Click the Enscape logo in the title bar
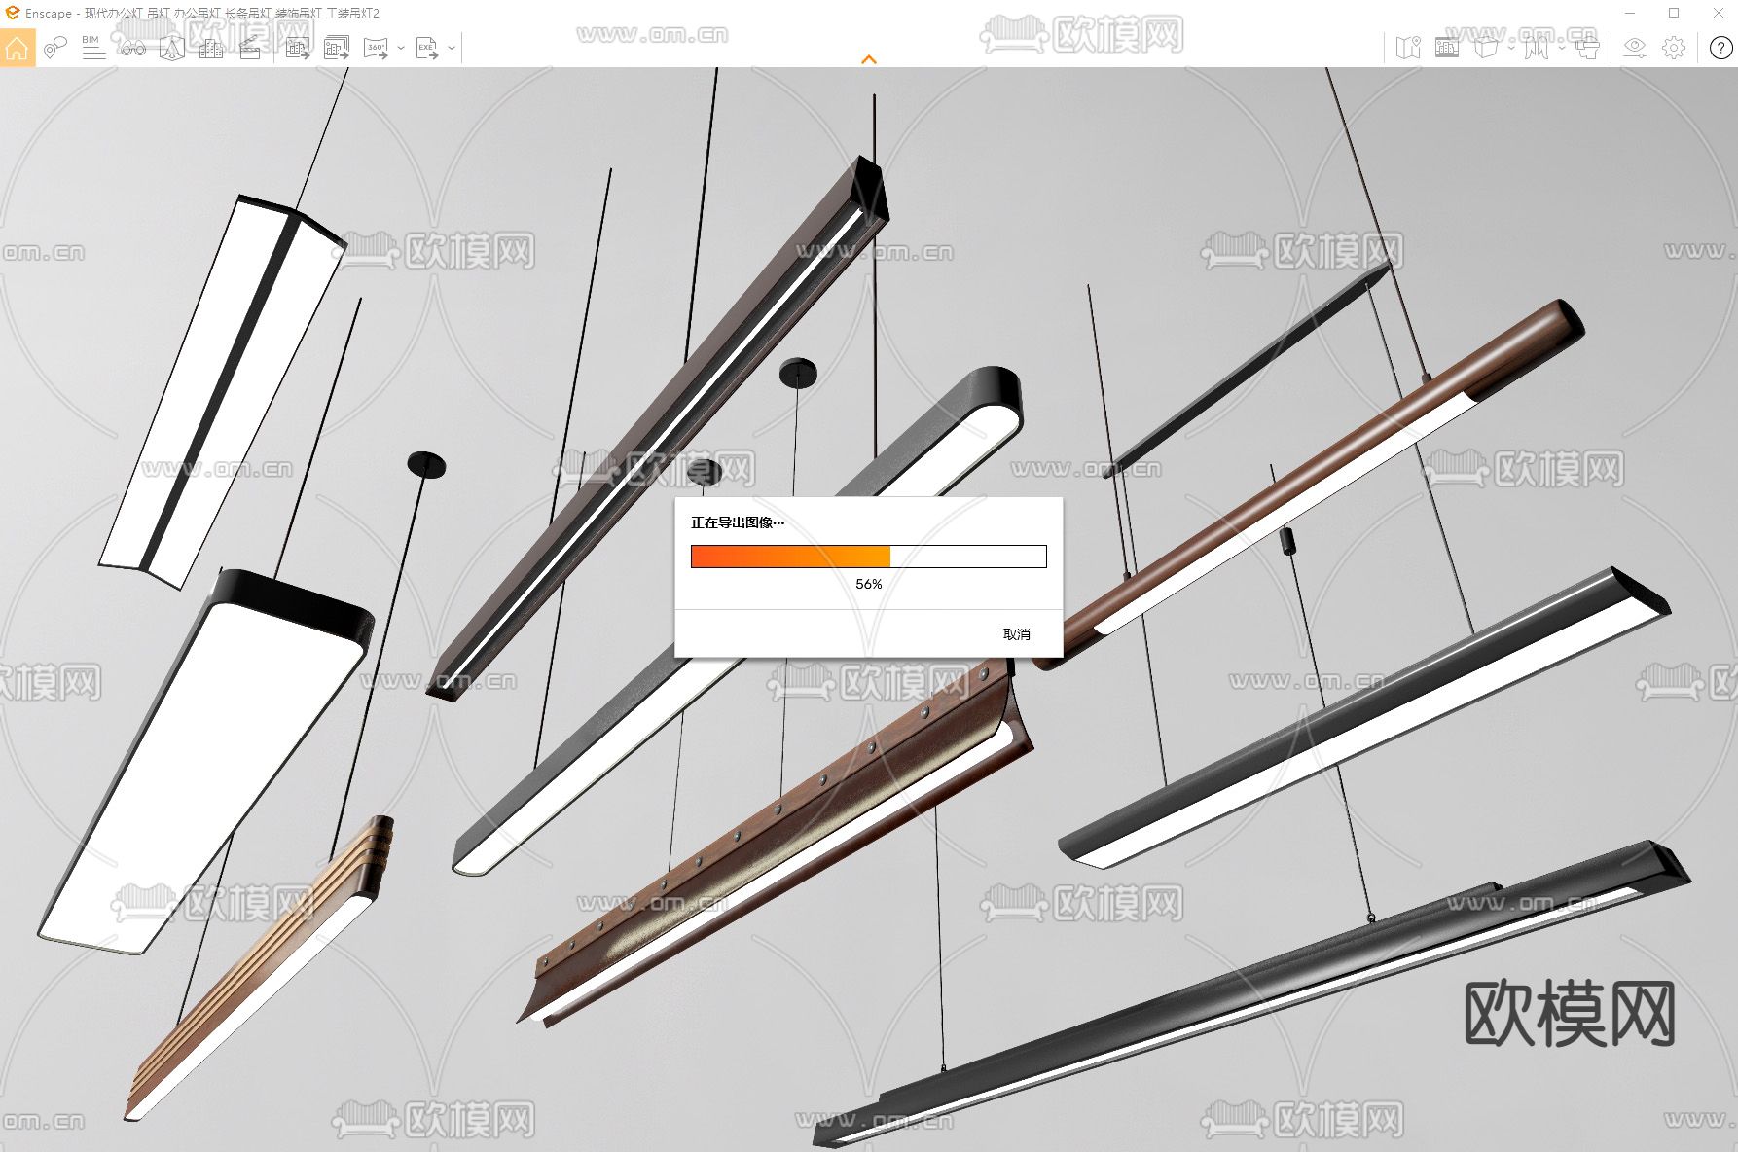The height and width of the screenshot is (1152, 1738). [13, 13]
